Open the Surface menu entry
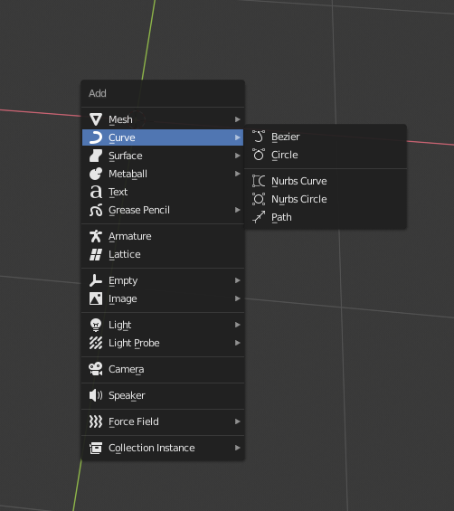The image size is (454, 511). click(163, 156)
